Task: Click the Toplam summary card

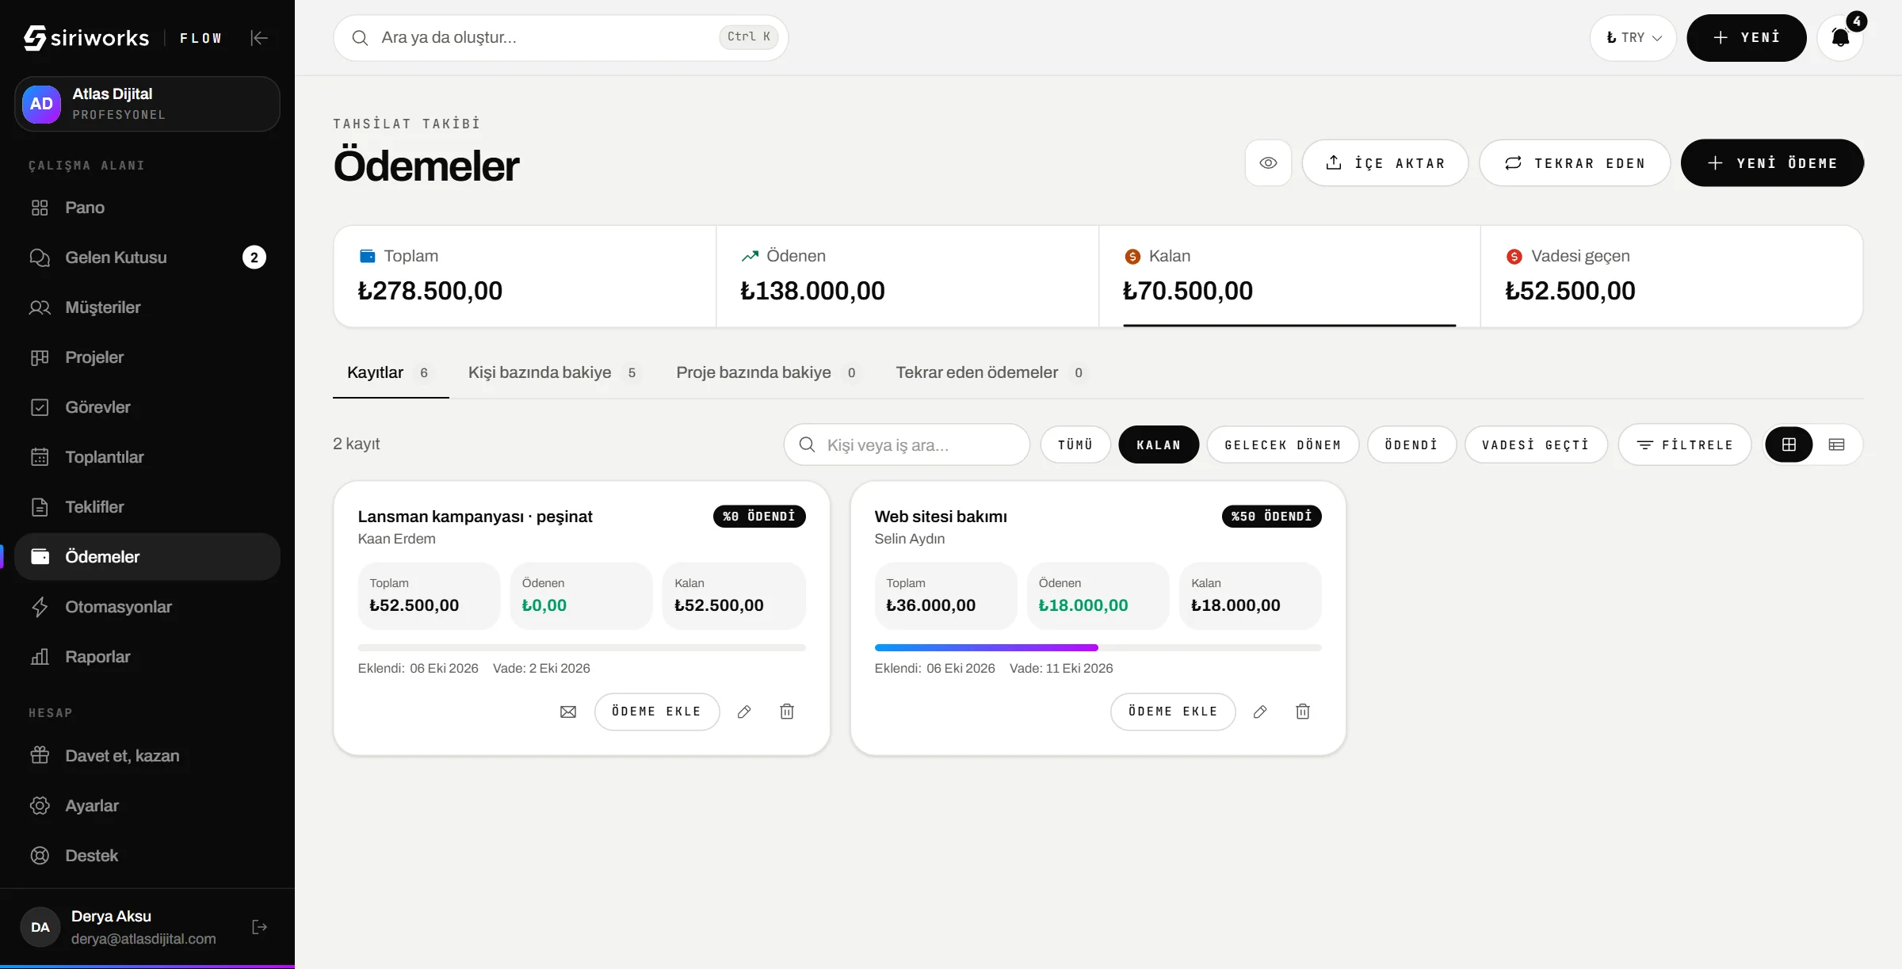Action: pos(525,276)
